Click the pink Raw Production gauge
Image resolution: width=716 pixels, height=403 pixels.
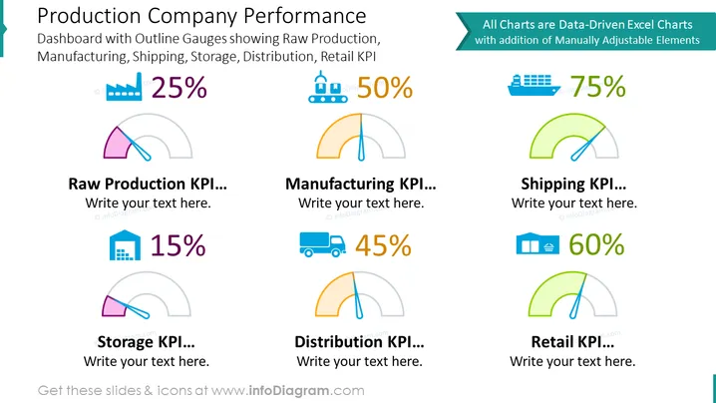148,137
